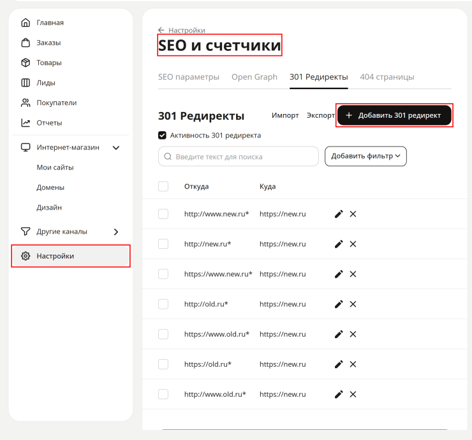This screenshot has width=472, height=440.
Task: Select the http://old.ru* row checkbox
Action: tap(163, 304)
